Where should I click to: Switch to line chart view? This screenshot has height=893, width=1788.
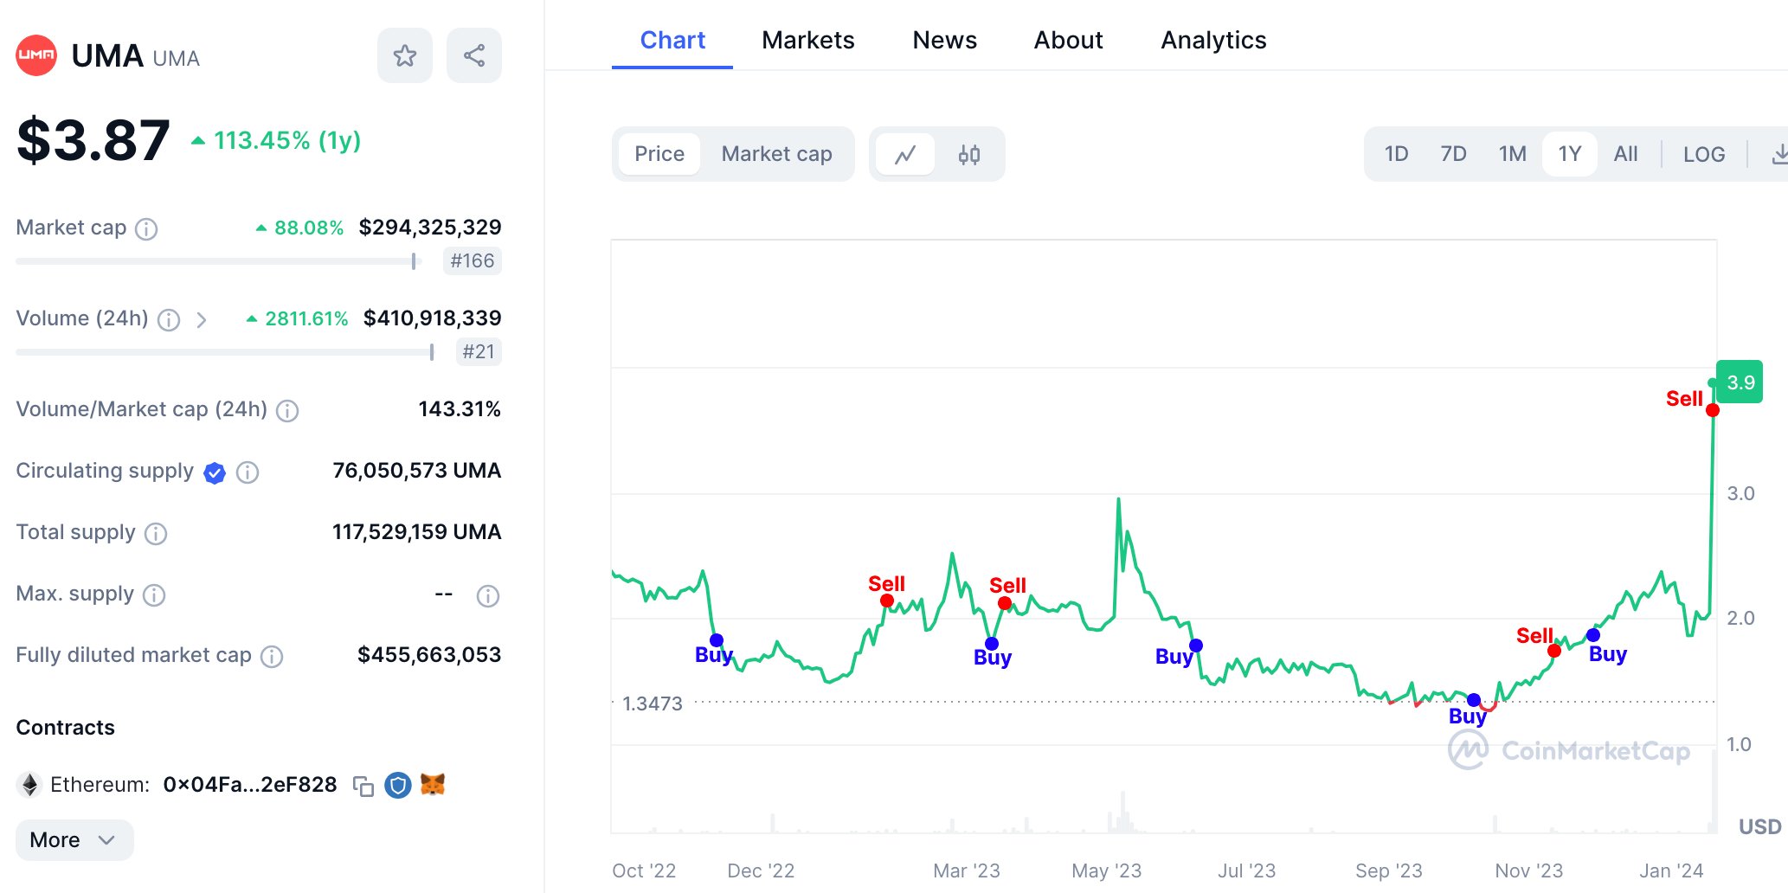pyautogui.click(x=905, y=155)
